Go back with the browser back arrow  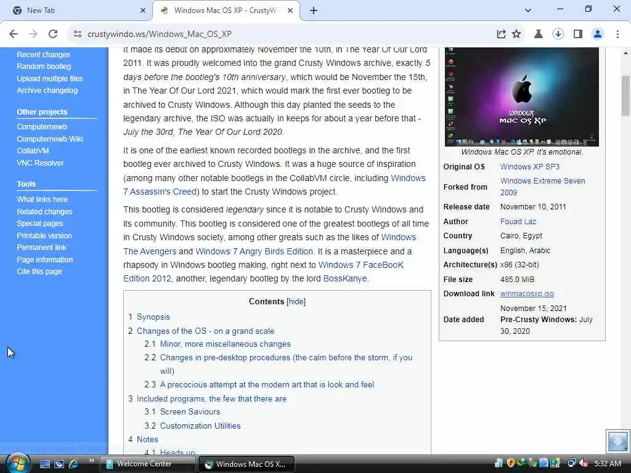14,34
